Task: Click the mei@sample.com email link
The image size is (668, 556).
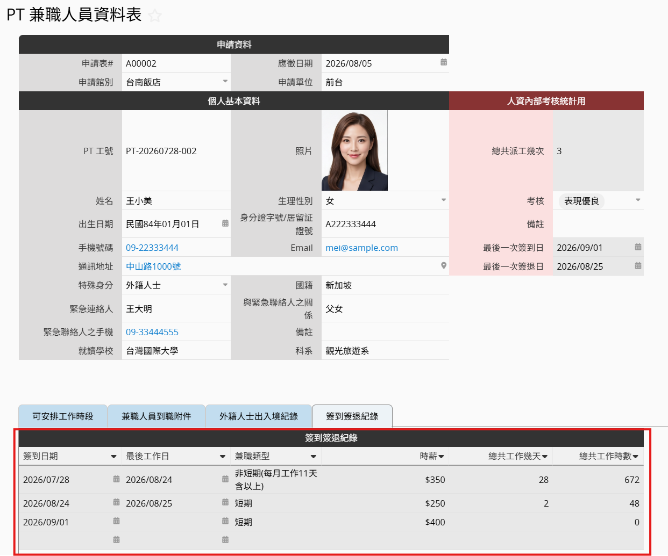Action: tap(361, 248)
